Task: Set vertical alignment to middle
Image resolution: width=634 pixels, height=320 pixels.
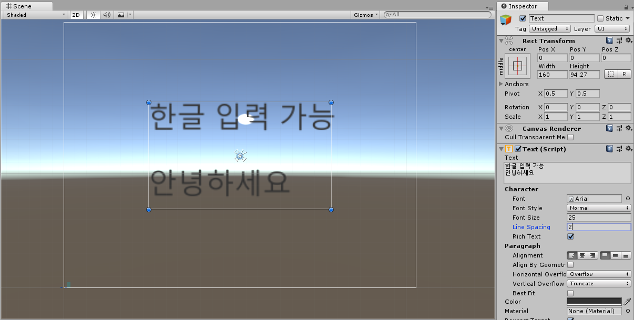Action: click(616, 255)
